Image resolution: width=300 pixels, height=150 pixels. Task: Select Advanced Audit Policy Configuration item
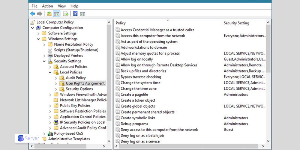tap(83, 128)
